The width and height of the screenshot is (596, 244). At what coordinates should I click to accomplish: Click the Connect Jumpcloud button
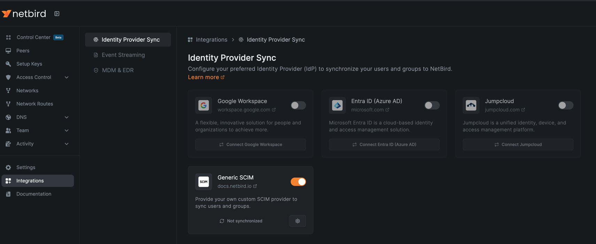point(518,145)
